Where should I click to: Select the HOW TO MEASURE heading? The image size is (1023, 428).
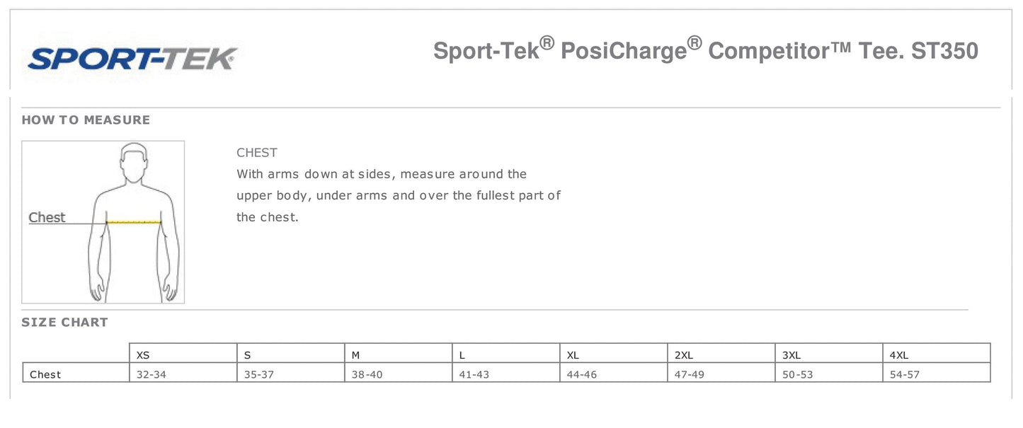click(x=86, y=120)
